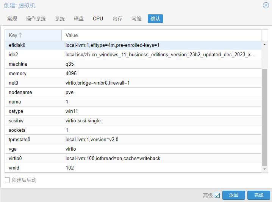
Task: Click scrollbar up arrow in settings table
Action: click(264, 45)
